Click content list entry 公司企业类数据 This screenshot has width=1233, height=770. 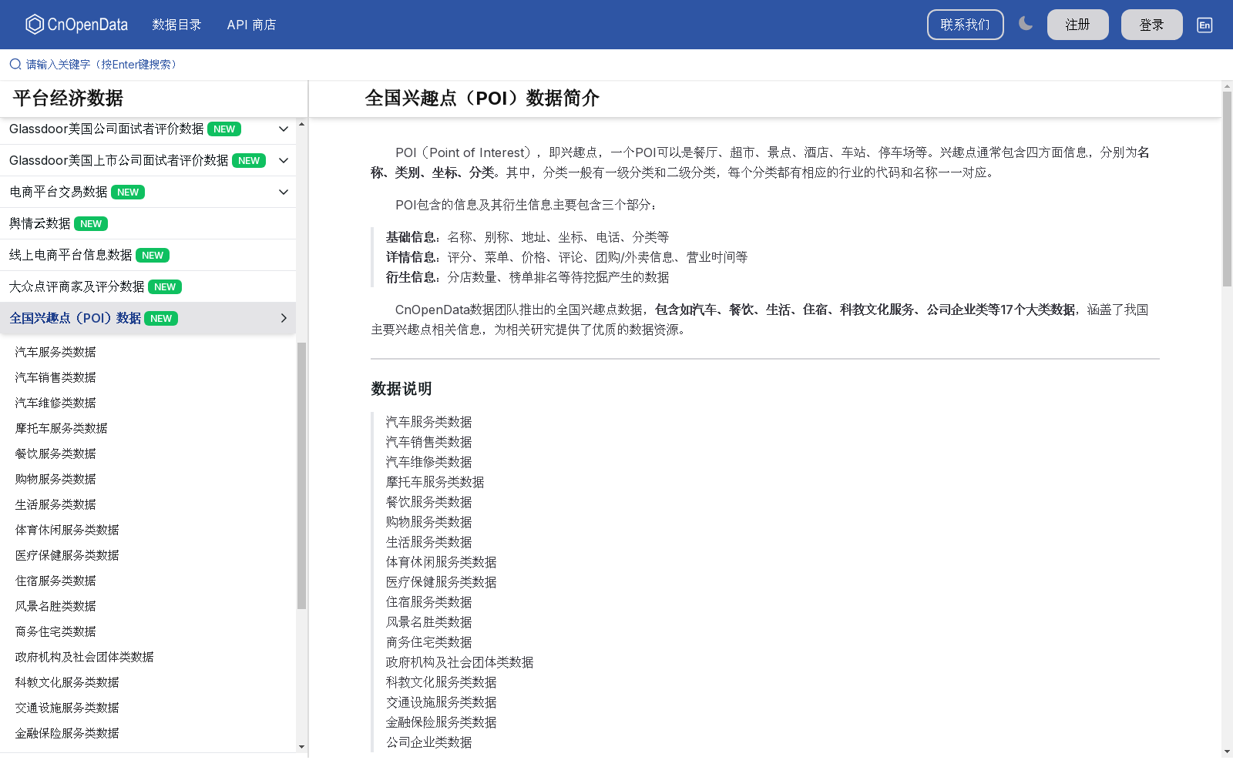[x=429, y=742]
